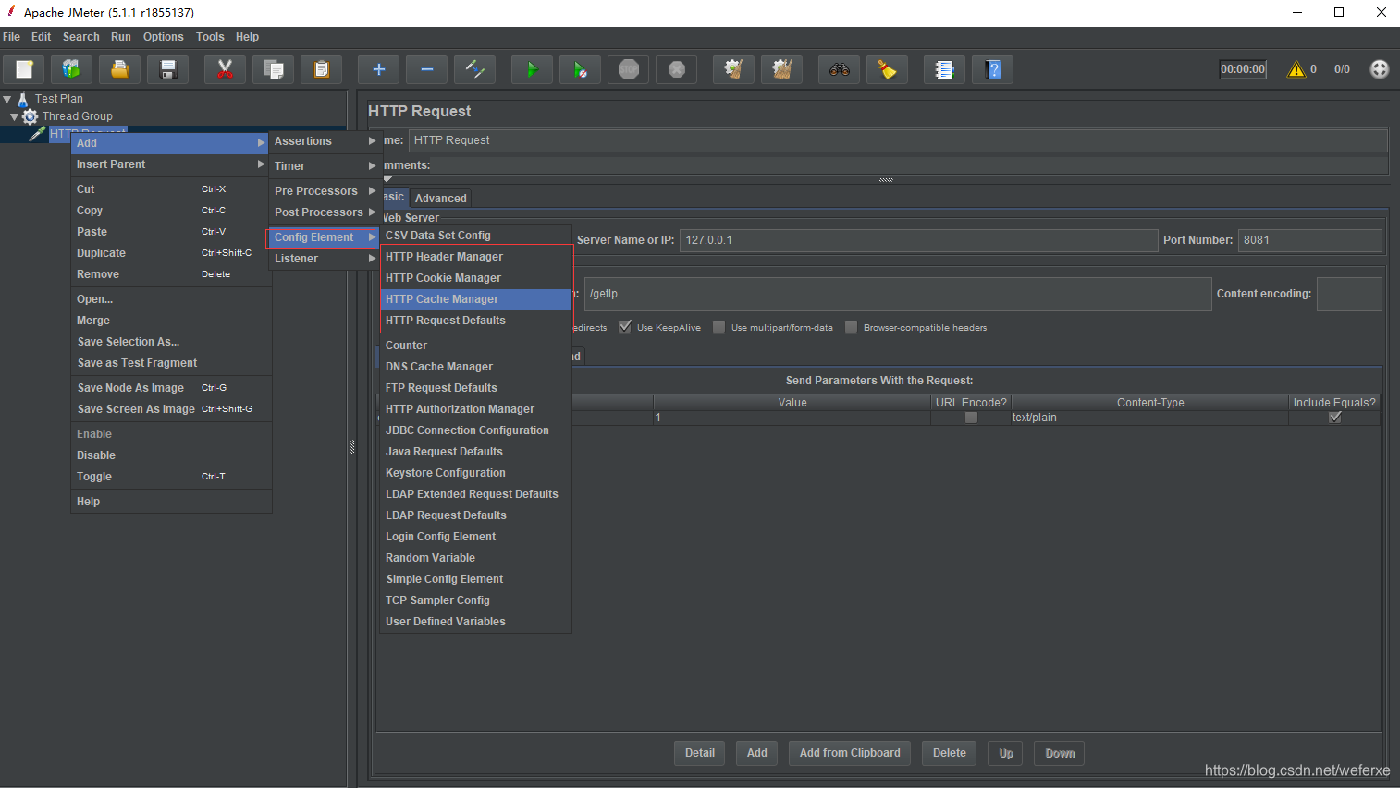
Task: Collapse all nodes with minus icon
Action: click(426, 69)
